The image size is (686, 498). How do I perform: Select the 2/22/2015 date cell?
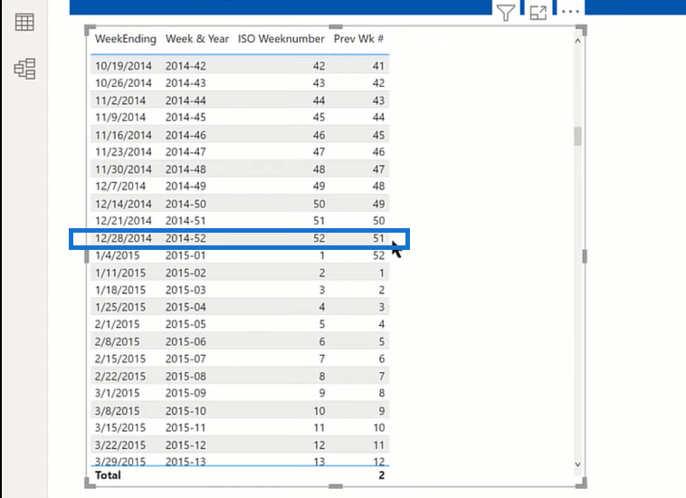120,376
